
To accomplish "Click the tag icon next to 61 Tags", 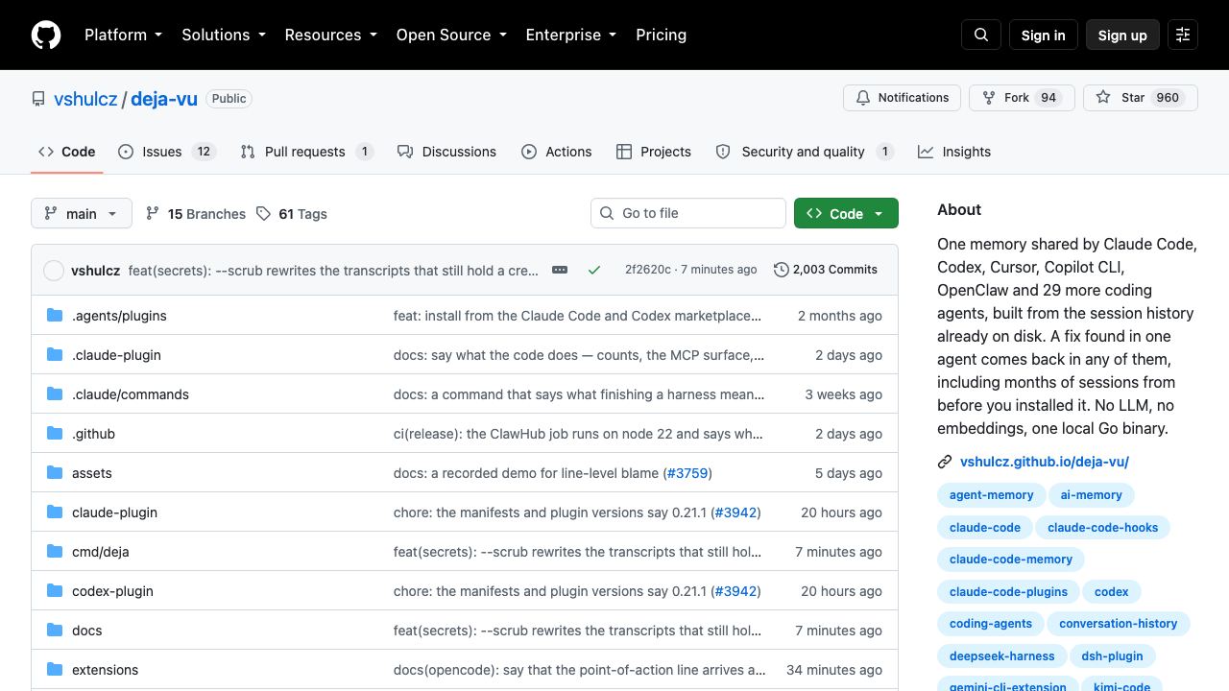I will (263, 213).
